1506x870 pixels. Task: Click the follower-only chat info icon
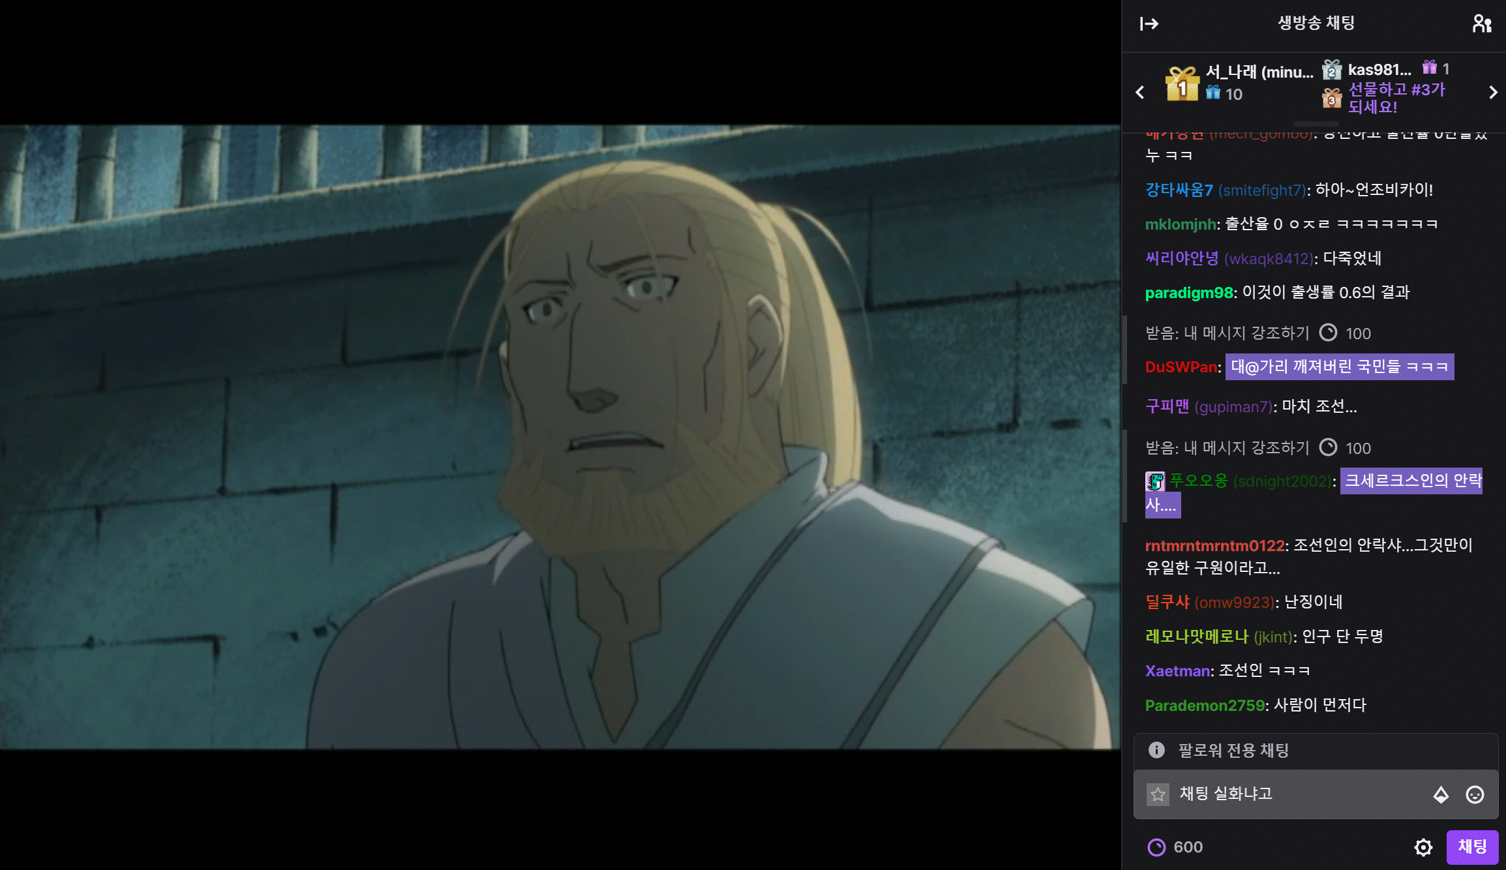click(x=1156, y=750)
